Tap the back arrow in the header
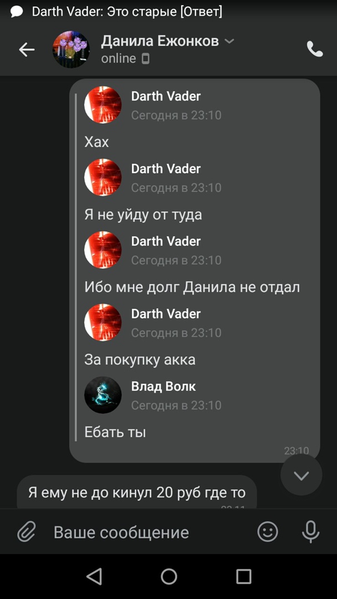This screenshot has height=599, width=337. click(x=27, y=50)
